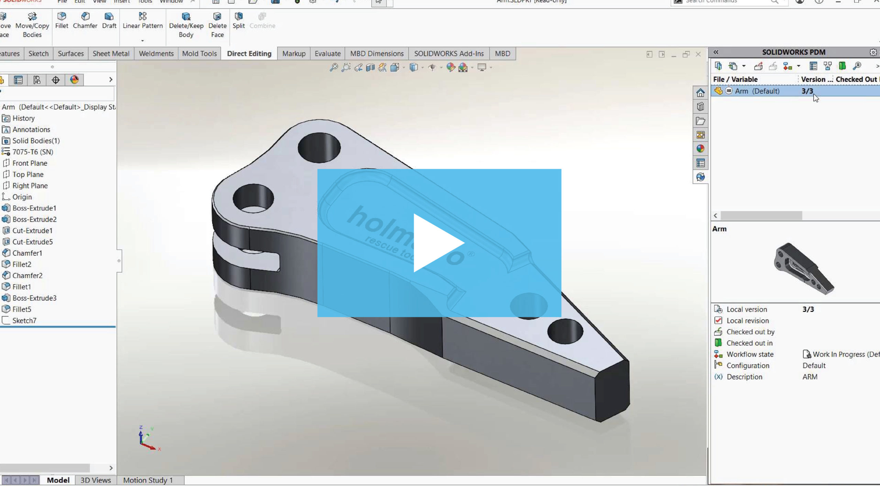
Task: Click the PDM Check Out icon
Action: click(758, 66)
